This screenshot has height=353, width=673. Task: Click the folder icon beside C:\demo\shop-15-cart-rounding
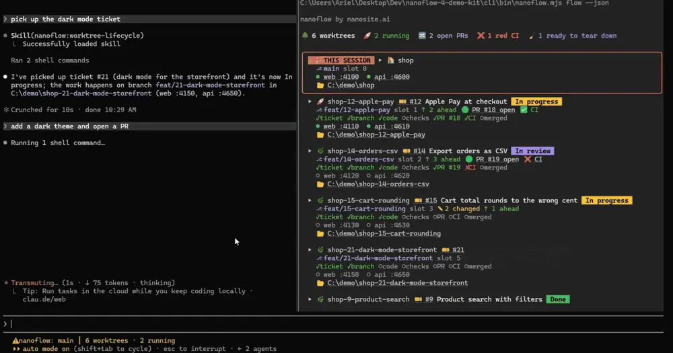point(320,234)
